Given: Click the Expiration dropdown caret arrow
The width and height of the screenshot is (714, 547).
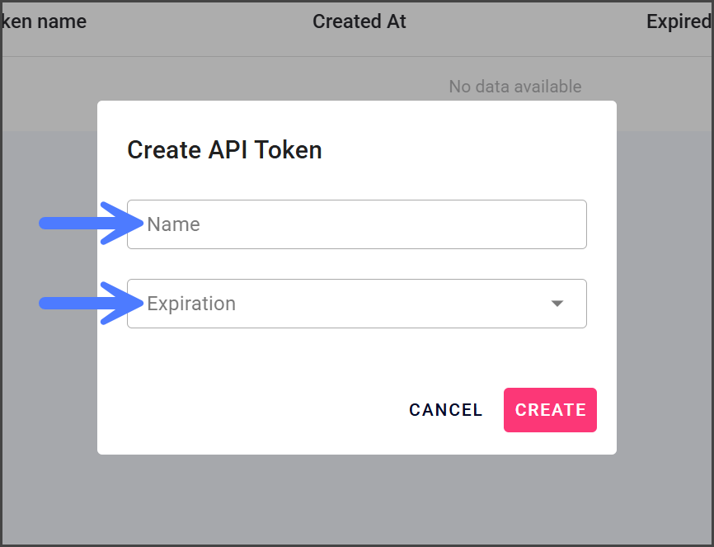Looking at the screenshot, I should click(x=557, y=304).
